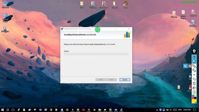This screenshot has width=199, height=112.
Task: Open the brush size dot selector
Action: point(194,75)
